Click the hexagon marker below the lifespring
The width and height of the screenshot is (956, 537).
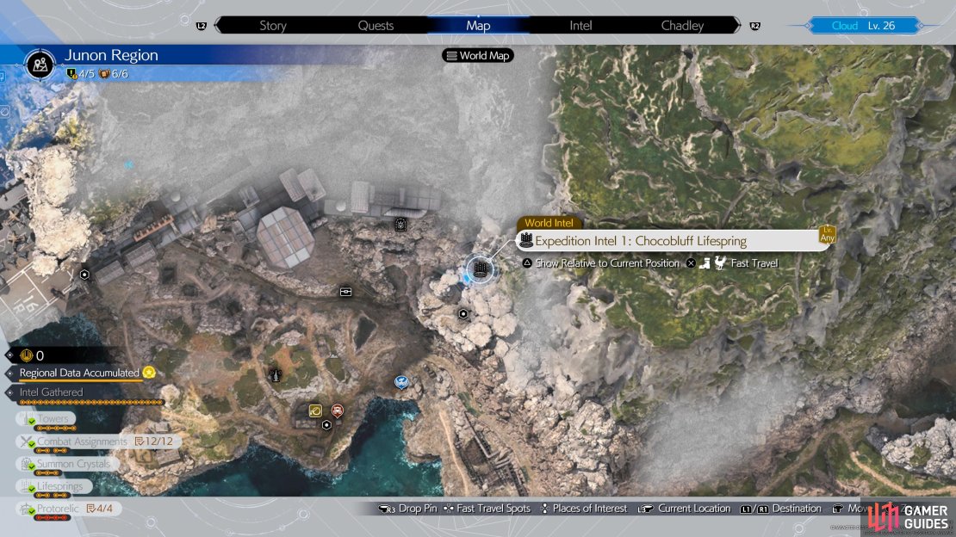463,314
